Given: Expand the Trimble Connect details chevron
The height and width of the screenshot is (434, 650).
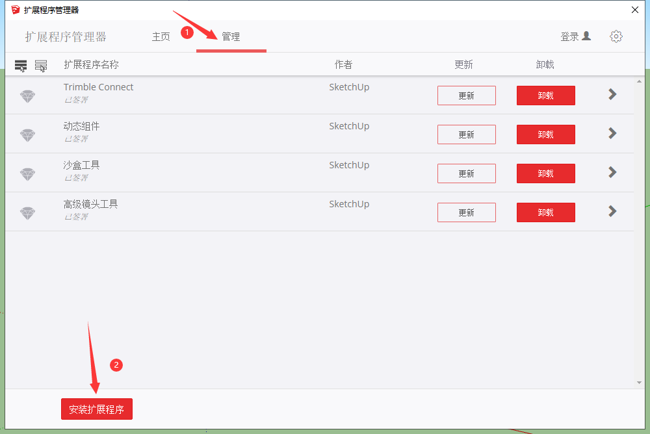Looking at the screenshot, I should click(x=612, y=94).
